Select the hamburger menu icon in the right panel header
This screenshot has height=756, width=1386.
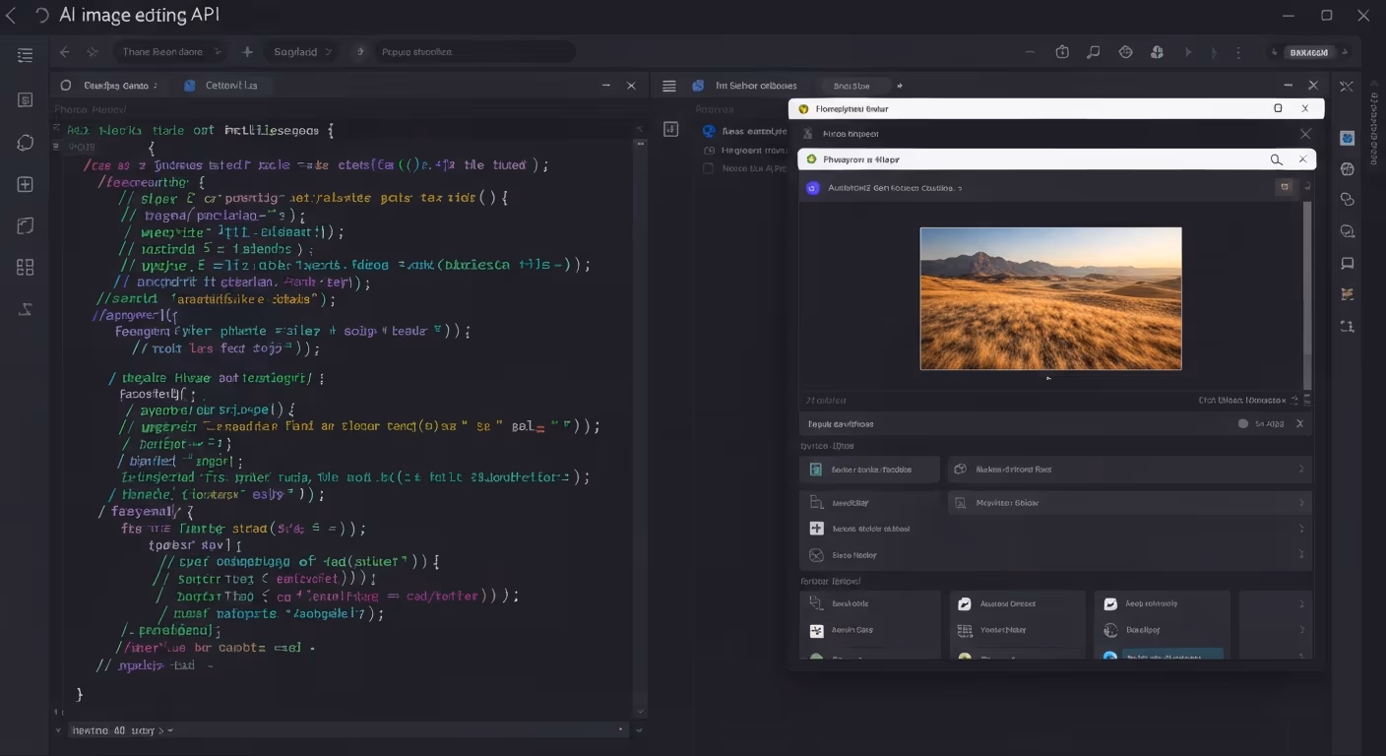(669, 86)
